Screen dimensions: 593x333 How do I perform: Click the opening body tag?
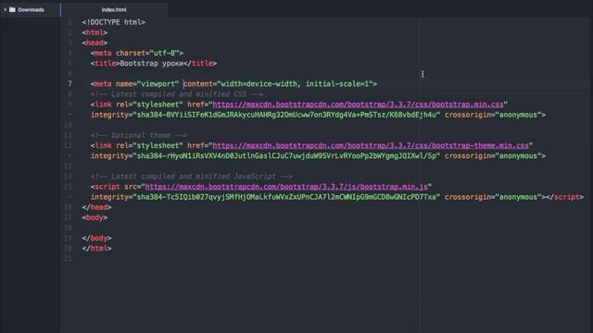[95, 217]
